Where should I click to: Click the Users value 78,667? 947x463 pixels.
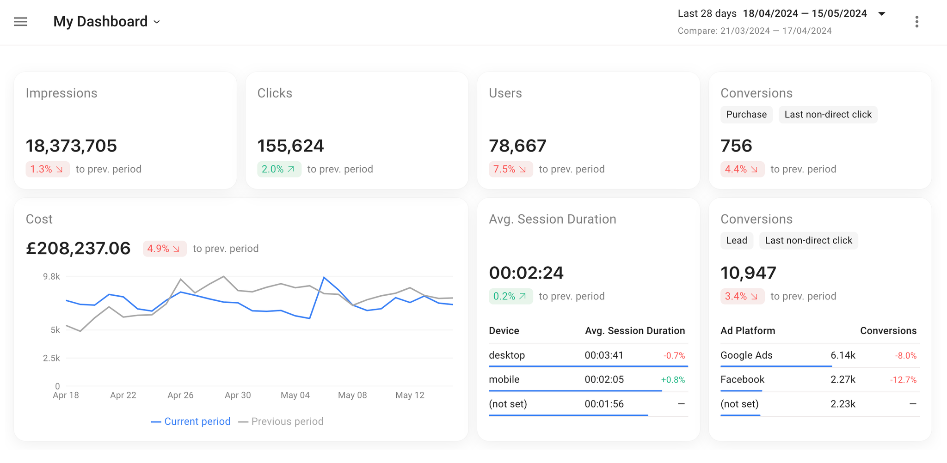click(x=517, y=146)
